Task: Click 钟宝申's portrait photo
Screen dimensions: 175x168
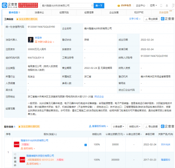Action: [x=31, y=40]
